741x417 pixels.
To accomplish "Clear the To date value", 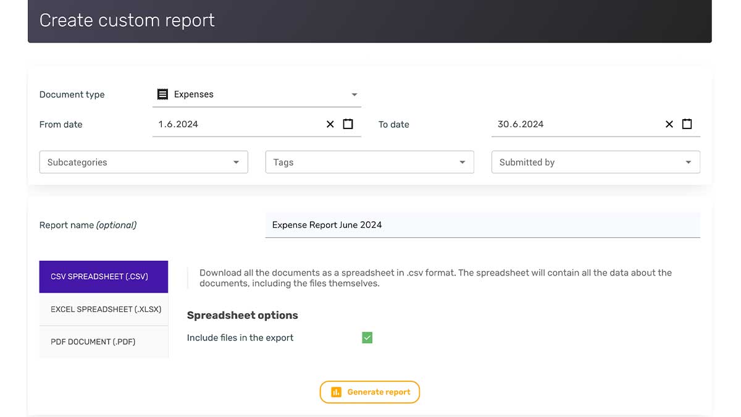I will tap(669, 124).
